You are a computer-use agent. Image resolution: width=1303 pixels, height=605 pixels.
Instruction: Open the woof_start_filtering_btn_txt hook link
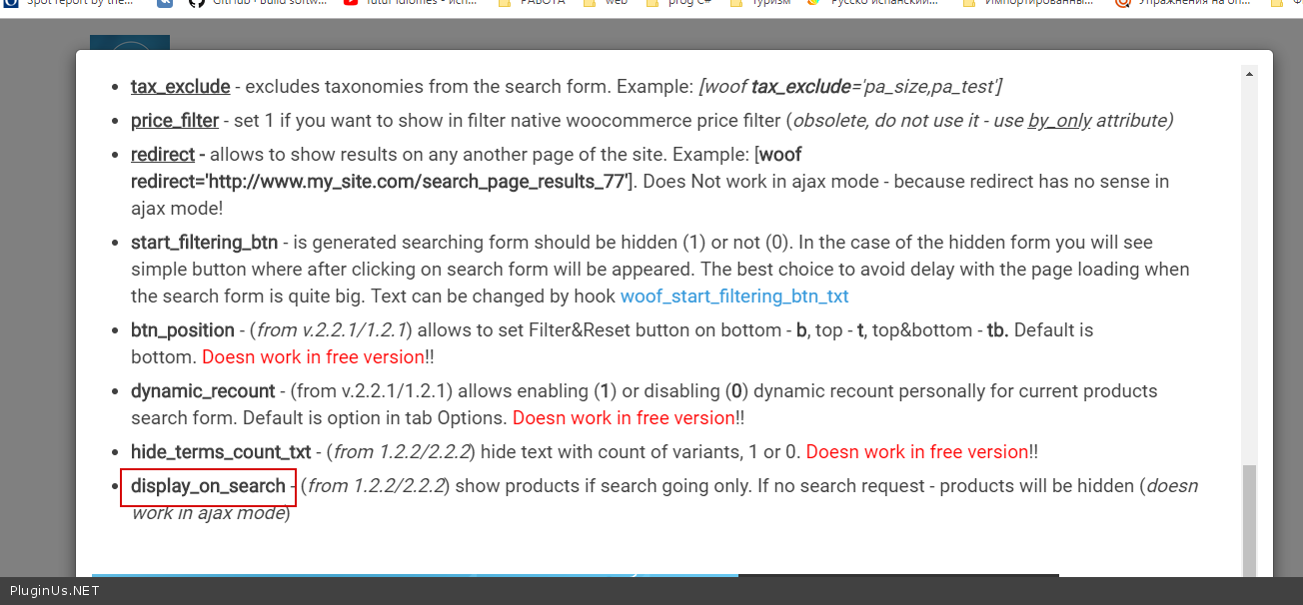click(734, 296)
